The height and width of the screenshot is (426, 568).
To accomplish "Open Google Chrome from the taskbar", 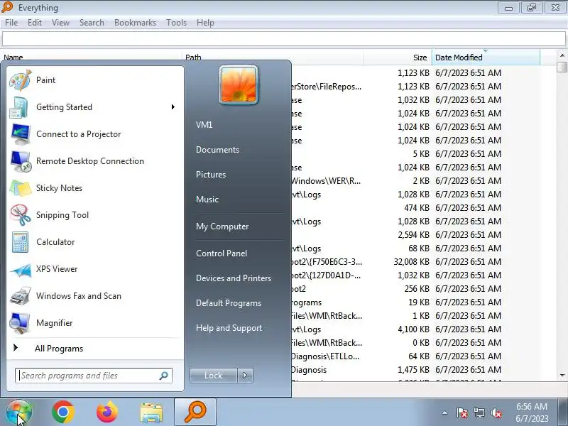I will (x=63, y=413).
